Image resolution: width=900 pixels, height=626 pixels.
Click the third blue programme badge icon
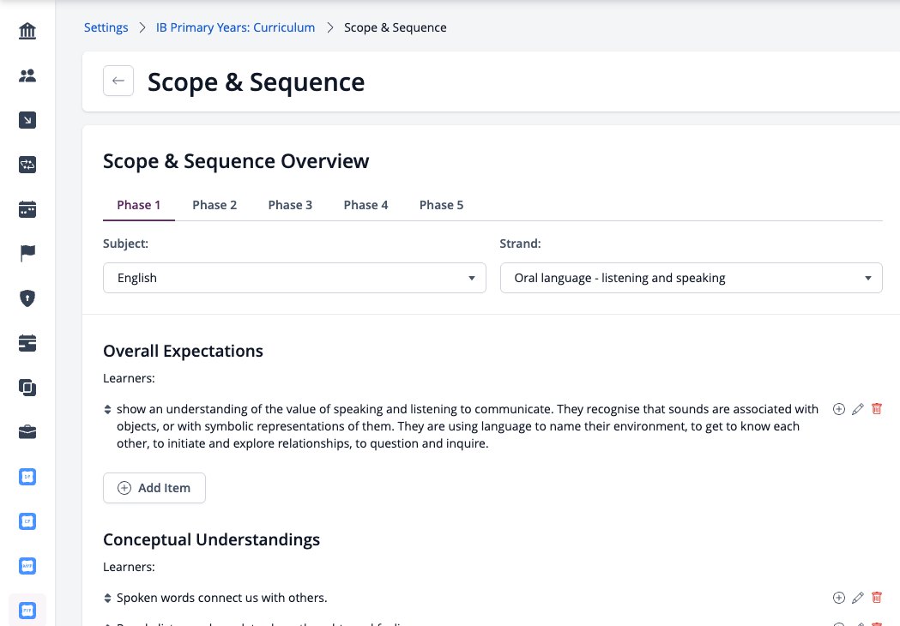coord(27,566)
